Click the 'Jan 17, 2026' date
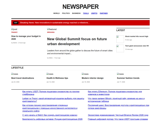This screenshot has height=121, width=161. [121, 82]
